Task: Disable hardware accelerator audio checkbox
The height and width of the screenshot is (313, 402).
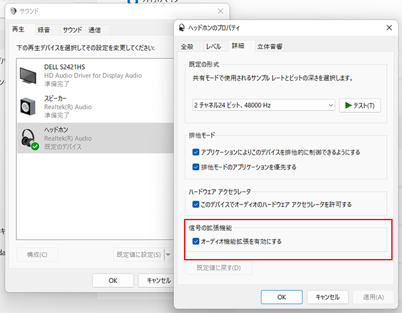Action: (x=197, y=204)
